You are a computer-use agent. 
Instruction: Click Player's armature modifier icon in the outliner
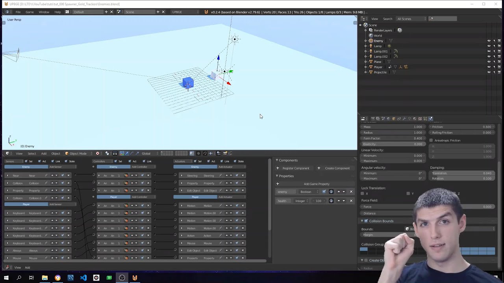point(400,67)
